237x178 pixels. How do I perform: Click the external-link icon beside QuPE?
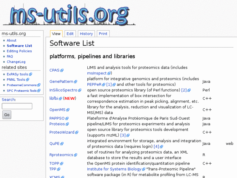point(62,144)
